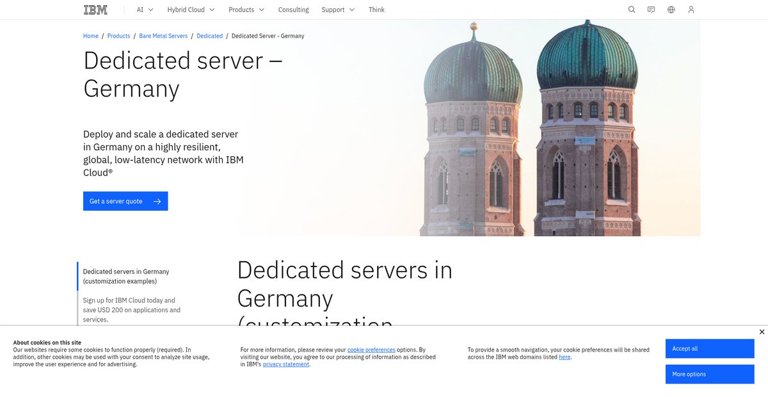Go to Bare Metal Servers breadcrumb
The width and height of the screenshot is (768, 397).
pyautogui.click(x=163, y=36)
